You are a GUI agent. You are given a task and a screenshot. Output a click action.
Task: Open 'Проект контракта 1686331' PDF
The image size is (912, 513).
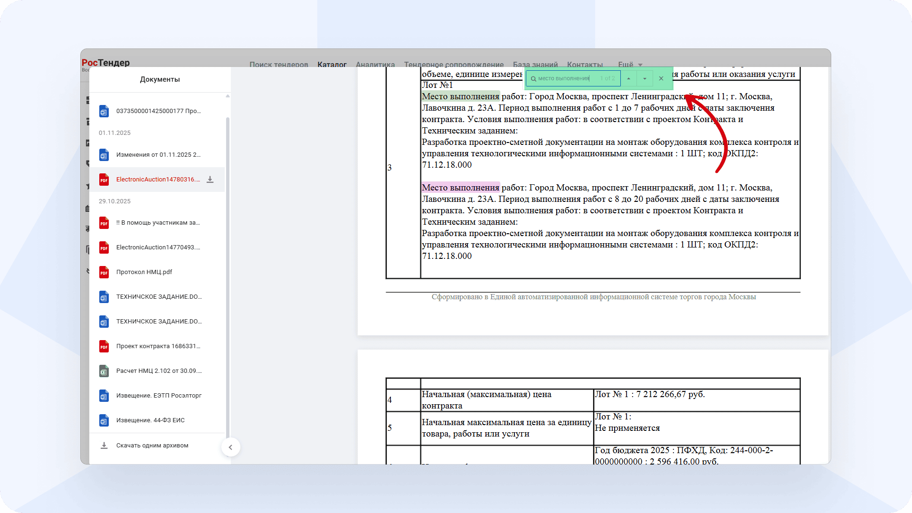158,346
